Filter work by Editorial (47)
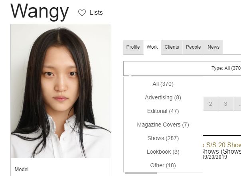 pyautogui.click(x=163, y=111)
